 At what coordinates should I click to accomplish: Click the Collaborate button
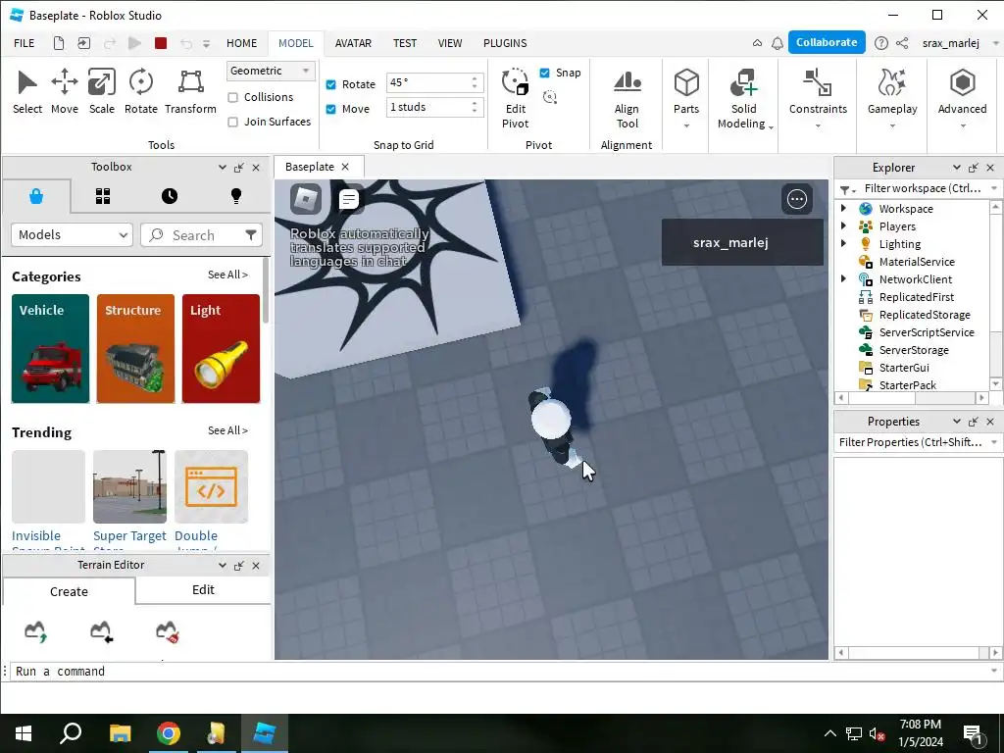[x=827, y=42]
